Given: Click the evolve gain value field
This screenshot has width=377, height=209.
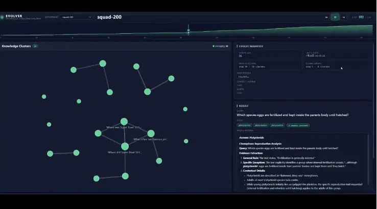Looking at the screenshot, I should point(268,55).
